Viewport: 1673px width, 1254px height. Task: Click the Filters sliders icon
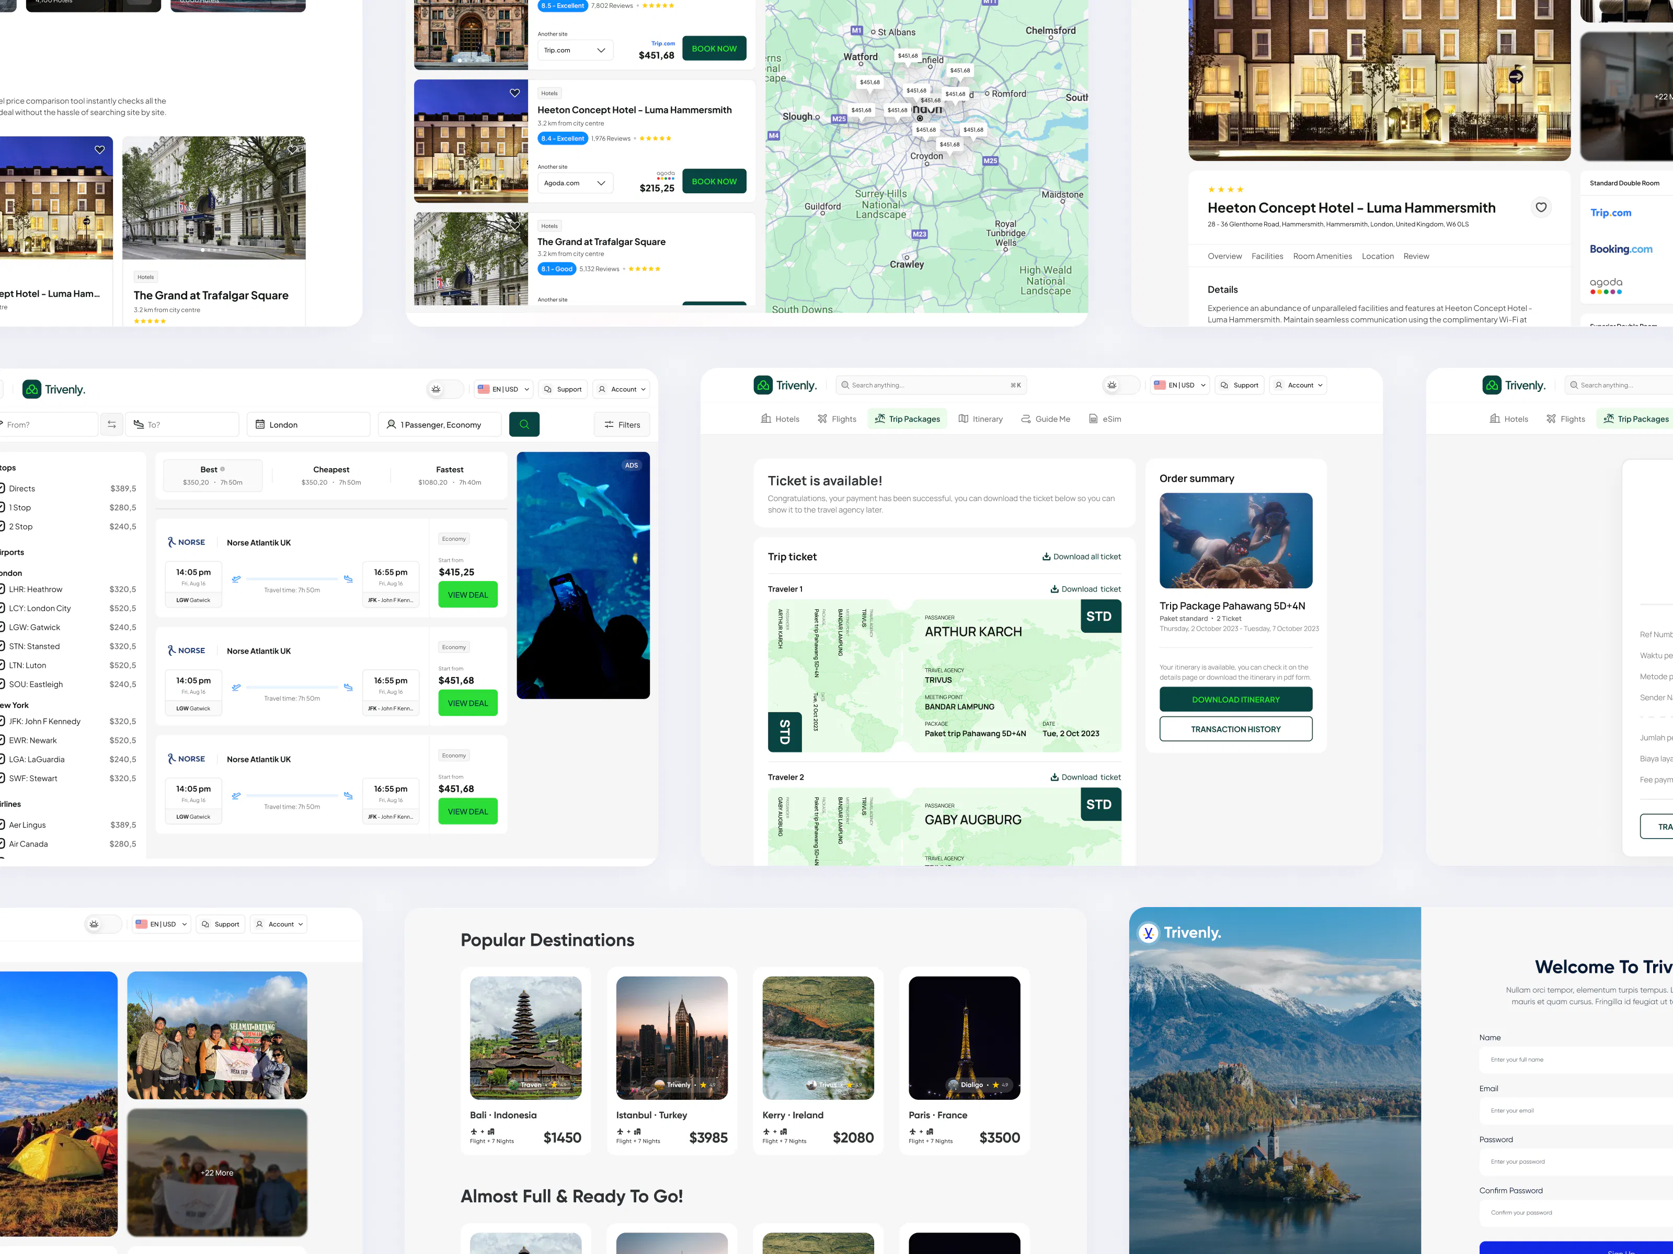point(609,425)
